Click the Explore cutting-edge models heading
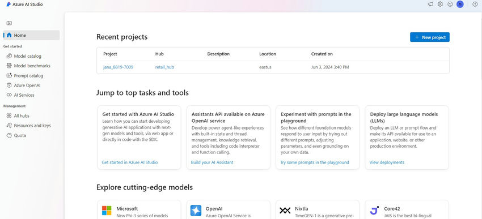 click(145, 187)
